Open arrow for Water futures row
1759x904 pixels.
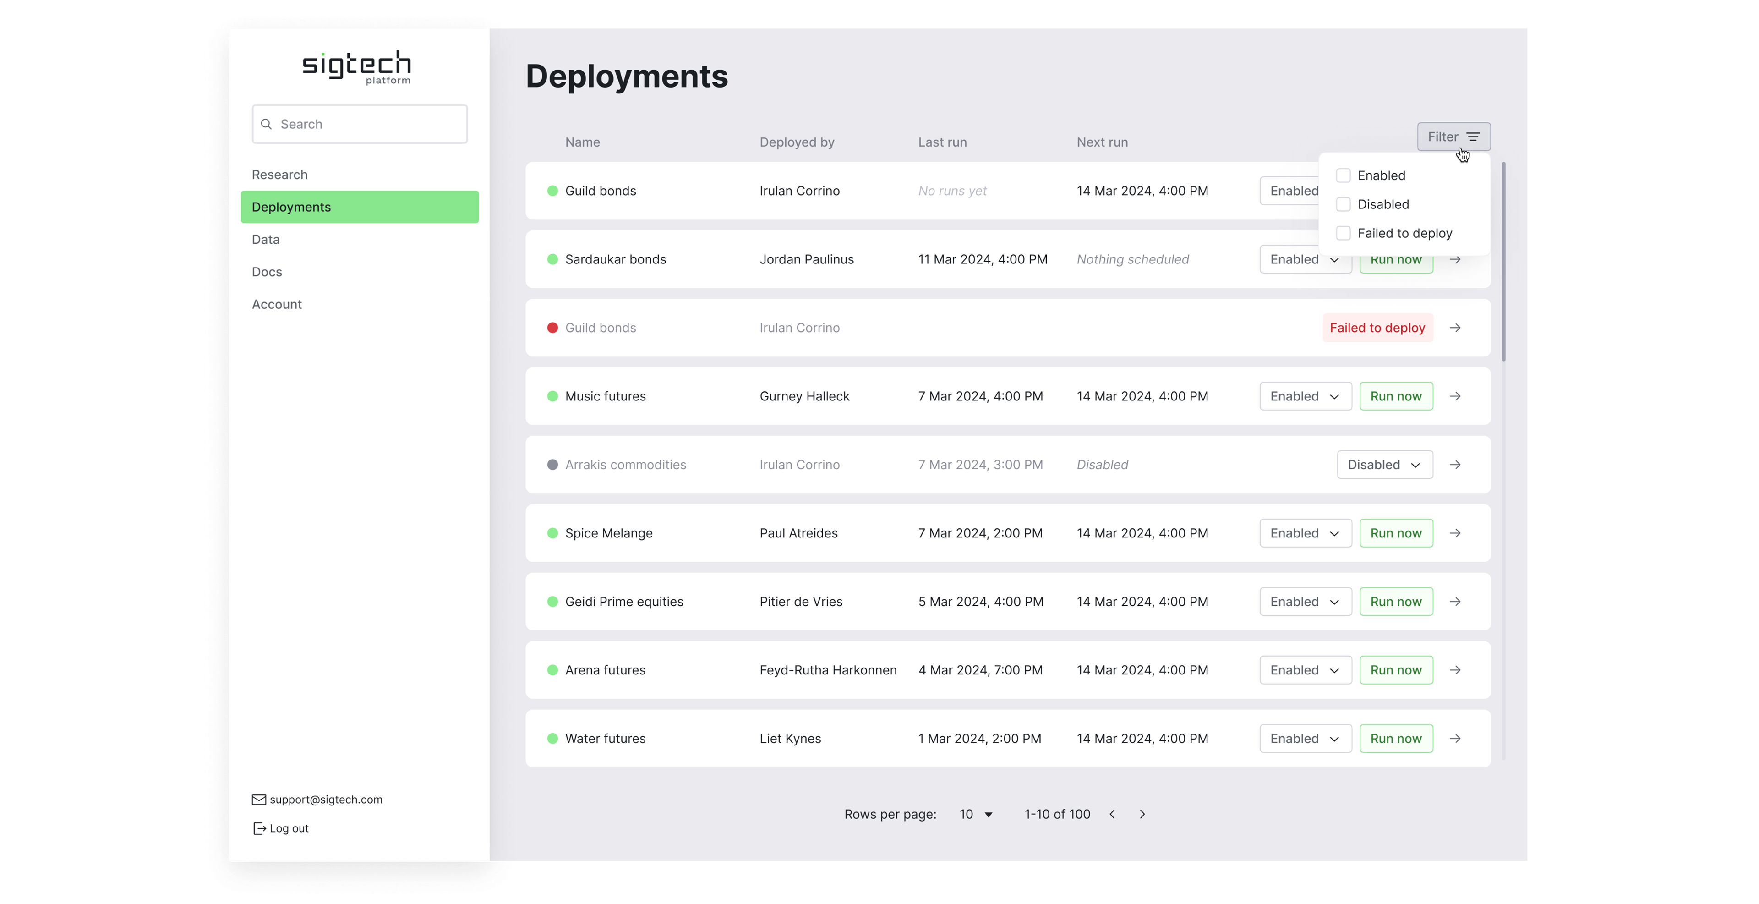click(1455, 738)
